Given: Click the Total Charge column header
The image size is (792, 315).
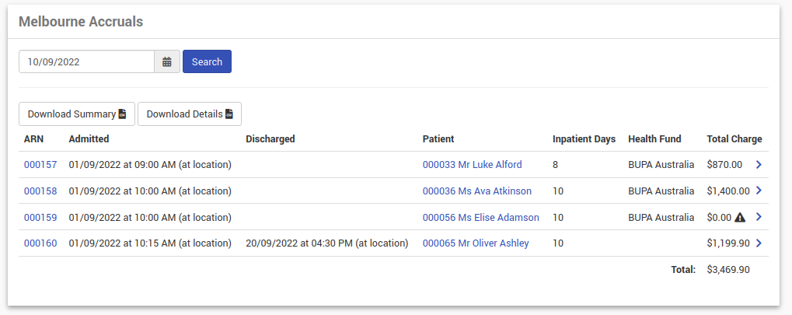Looking at the screenshot, I should [x=734, y=139].
